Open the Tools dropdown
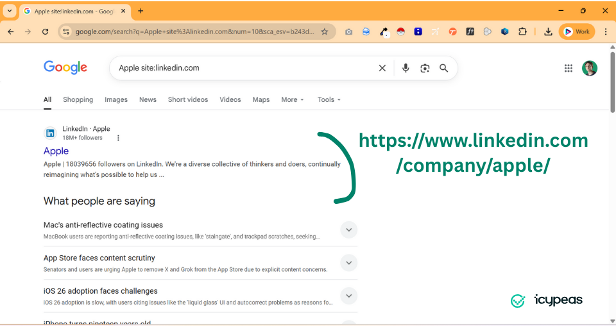This screenshot has height=327, width=616. (329, 100)
